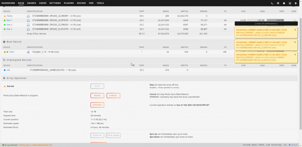Open the manual link in the footer
This screenshot has height=147, width=302.
(294, 145)
